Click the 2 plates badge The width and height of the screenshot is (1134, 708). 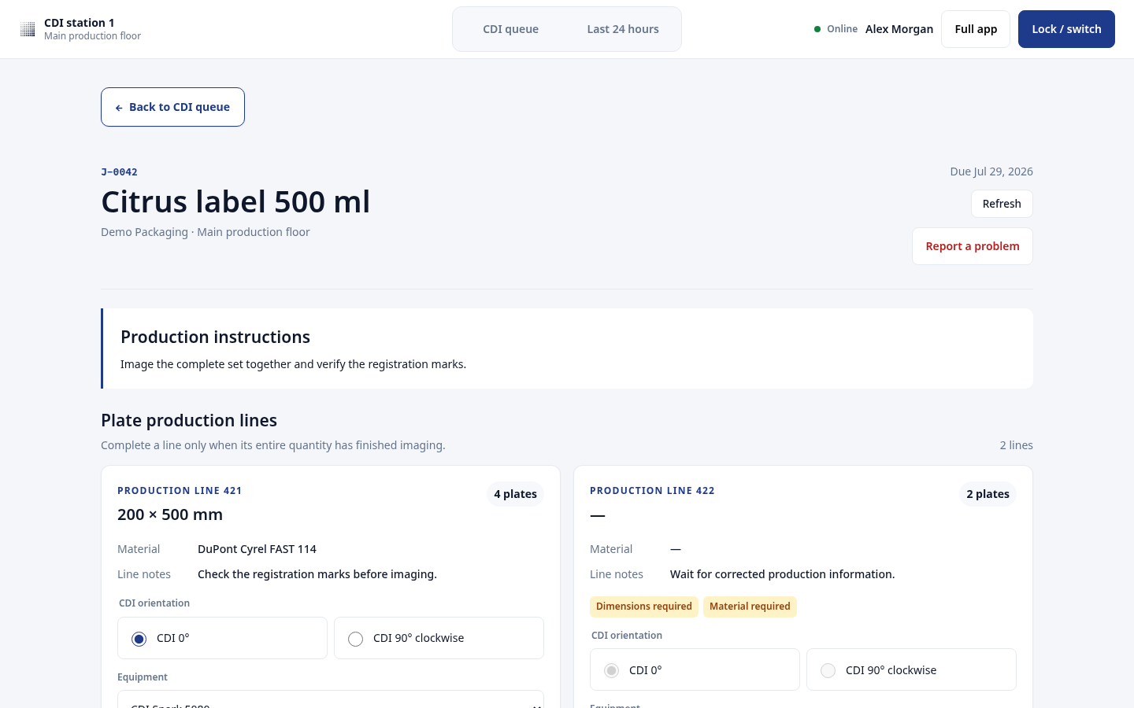[x=988, y=494]
